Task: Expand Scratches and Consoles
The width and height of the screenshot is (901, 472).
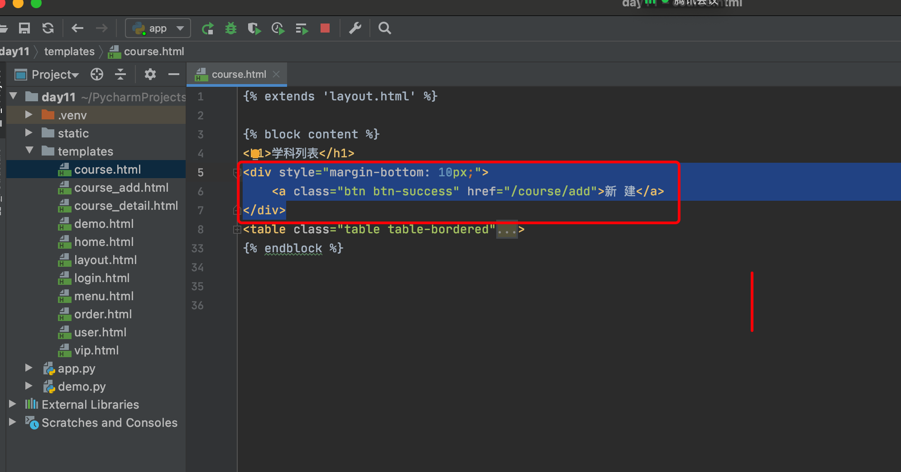Action: point(13,422)
